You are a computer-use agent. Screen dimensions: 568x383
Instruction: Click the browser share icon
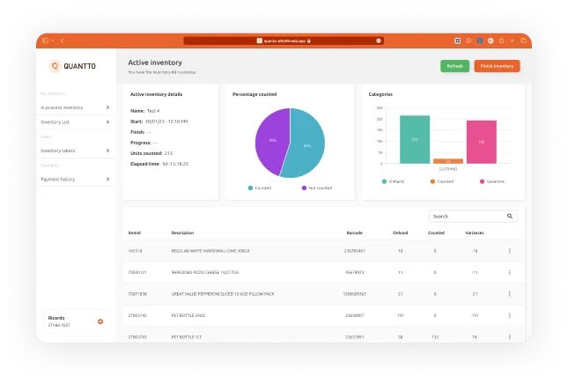(501, 41)
